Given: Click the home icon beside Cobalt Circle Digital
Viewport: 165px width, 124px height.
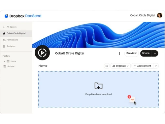Looking at the screenshot, I should (4, 33).
